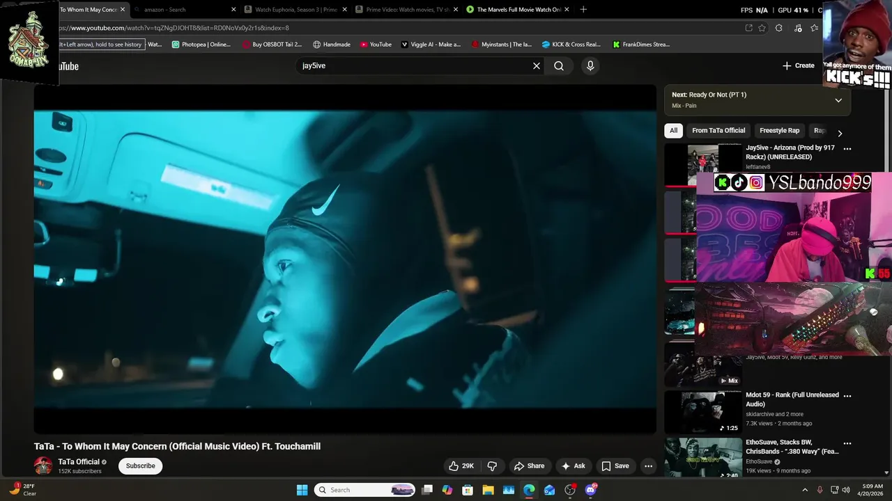Image resolution: width=892 pixels, height=501 pixels.
Task: Open the Myinstants bookmark
Action: [501, 44]
